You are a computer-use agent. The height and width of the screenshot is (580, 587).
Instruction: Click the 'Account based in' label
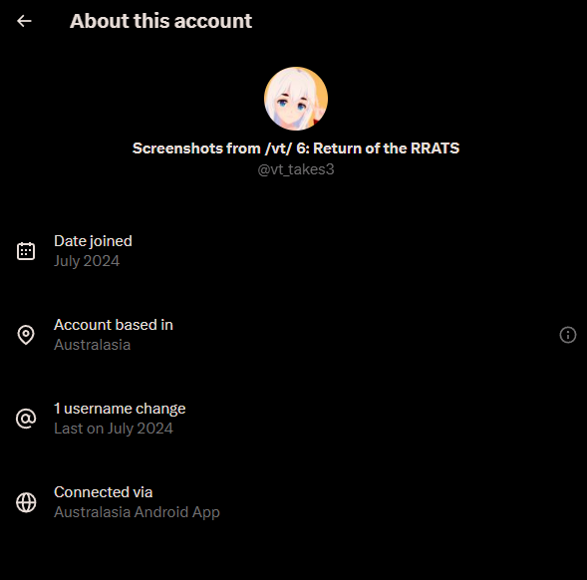coord(114,325)
